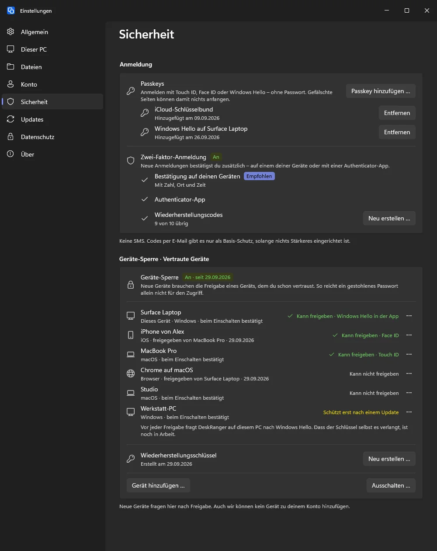Click the laptop icon of MacBook Pro

pyautogui.click(x=130, y=354)
